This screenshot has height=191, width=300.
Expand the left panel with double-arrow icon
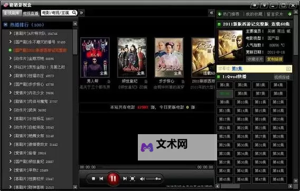point(81,13)
